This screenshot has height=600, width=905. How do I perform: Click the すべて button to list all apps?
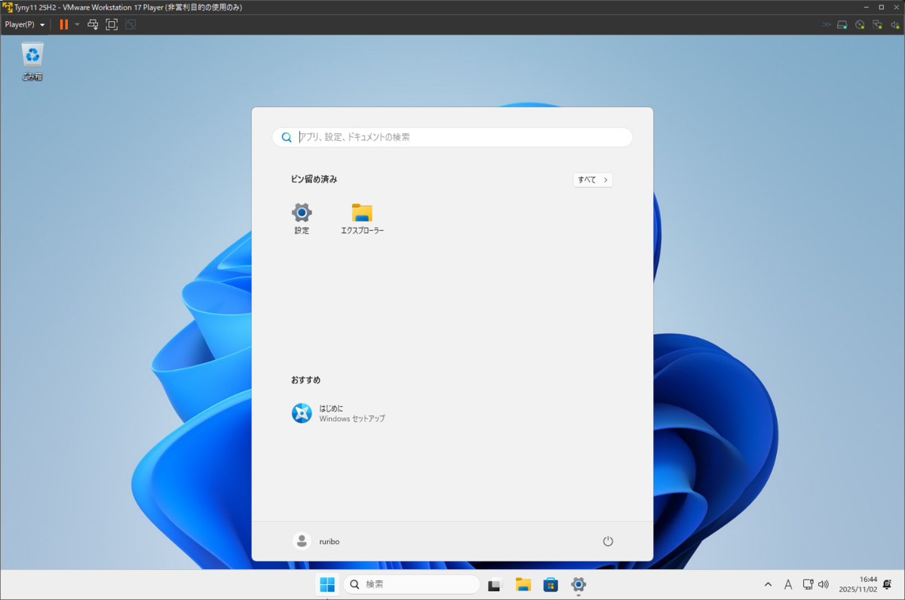tap(593, 180)
